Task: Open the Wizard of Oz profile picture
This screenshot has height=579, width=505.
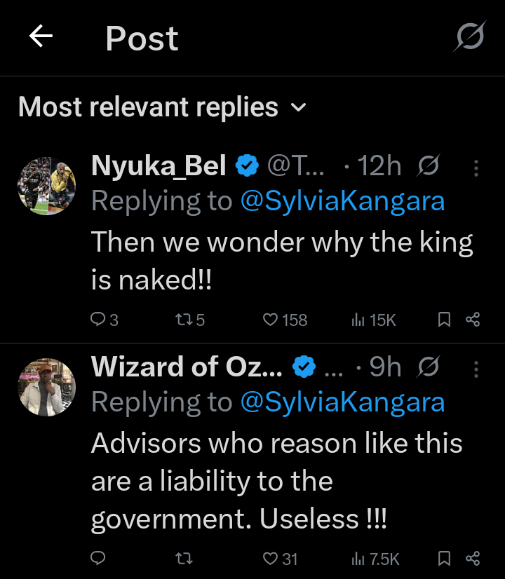Action: 46,388
